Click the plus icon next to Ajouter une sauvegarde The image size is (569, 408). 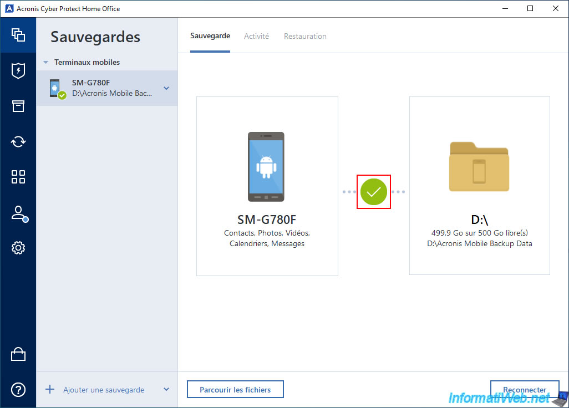click(x=50, y=390)
